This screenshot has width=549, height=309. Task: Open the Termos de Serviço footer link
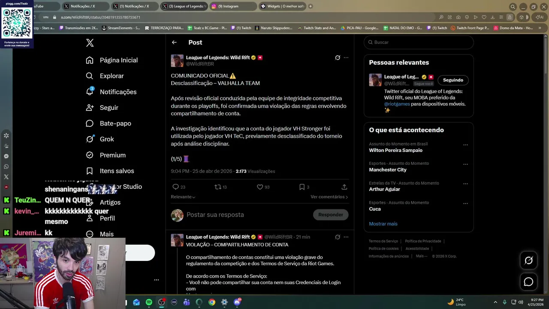coord(383,241)
